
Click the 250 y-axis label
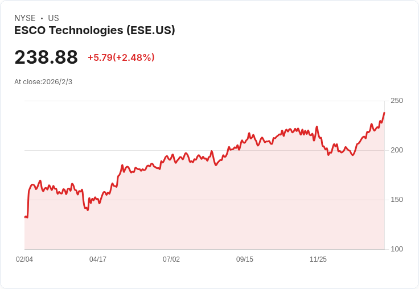point(397,101)
